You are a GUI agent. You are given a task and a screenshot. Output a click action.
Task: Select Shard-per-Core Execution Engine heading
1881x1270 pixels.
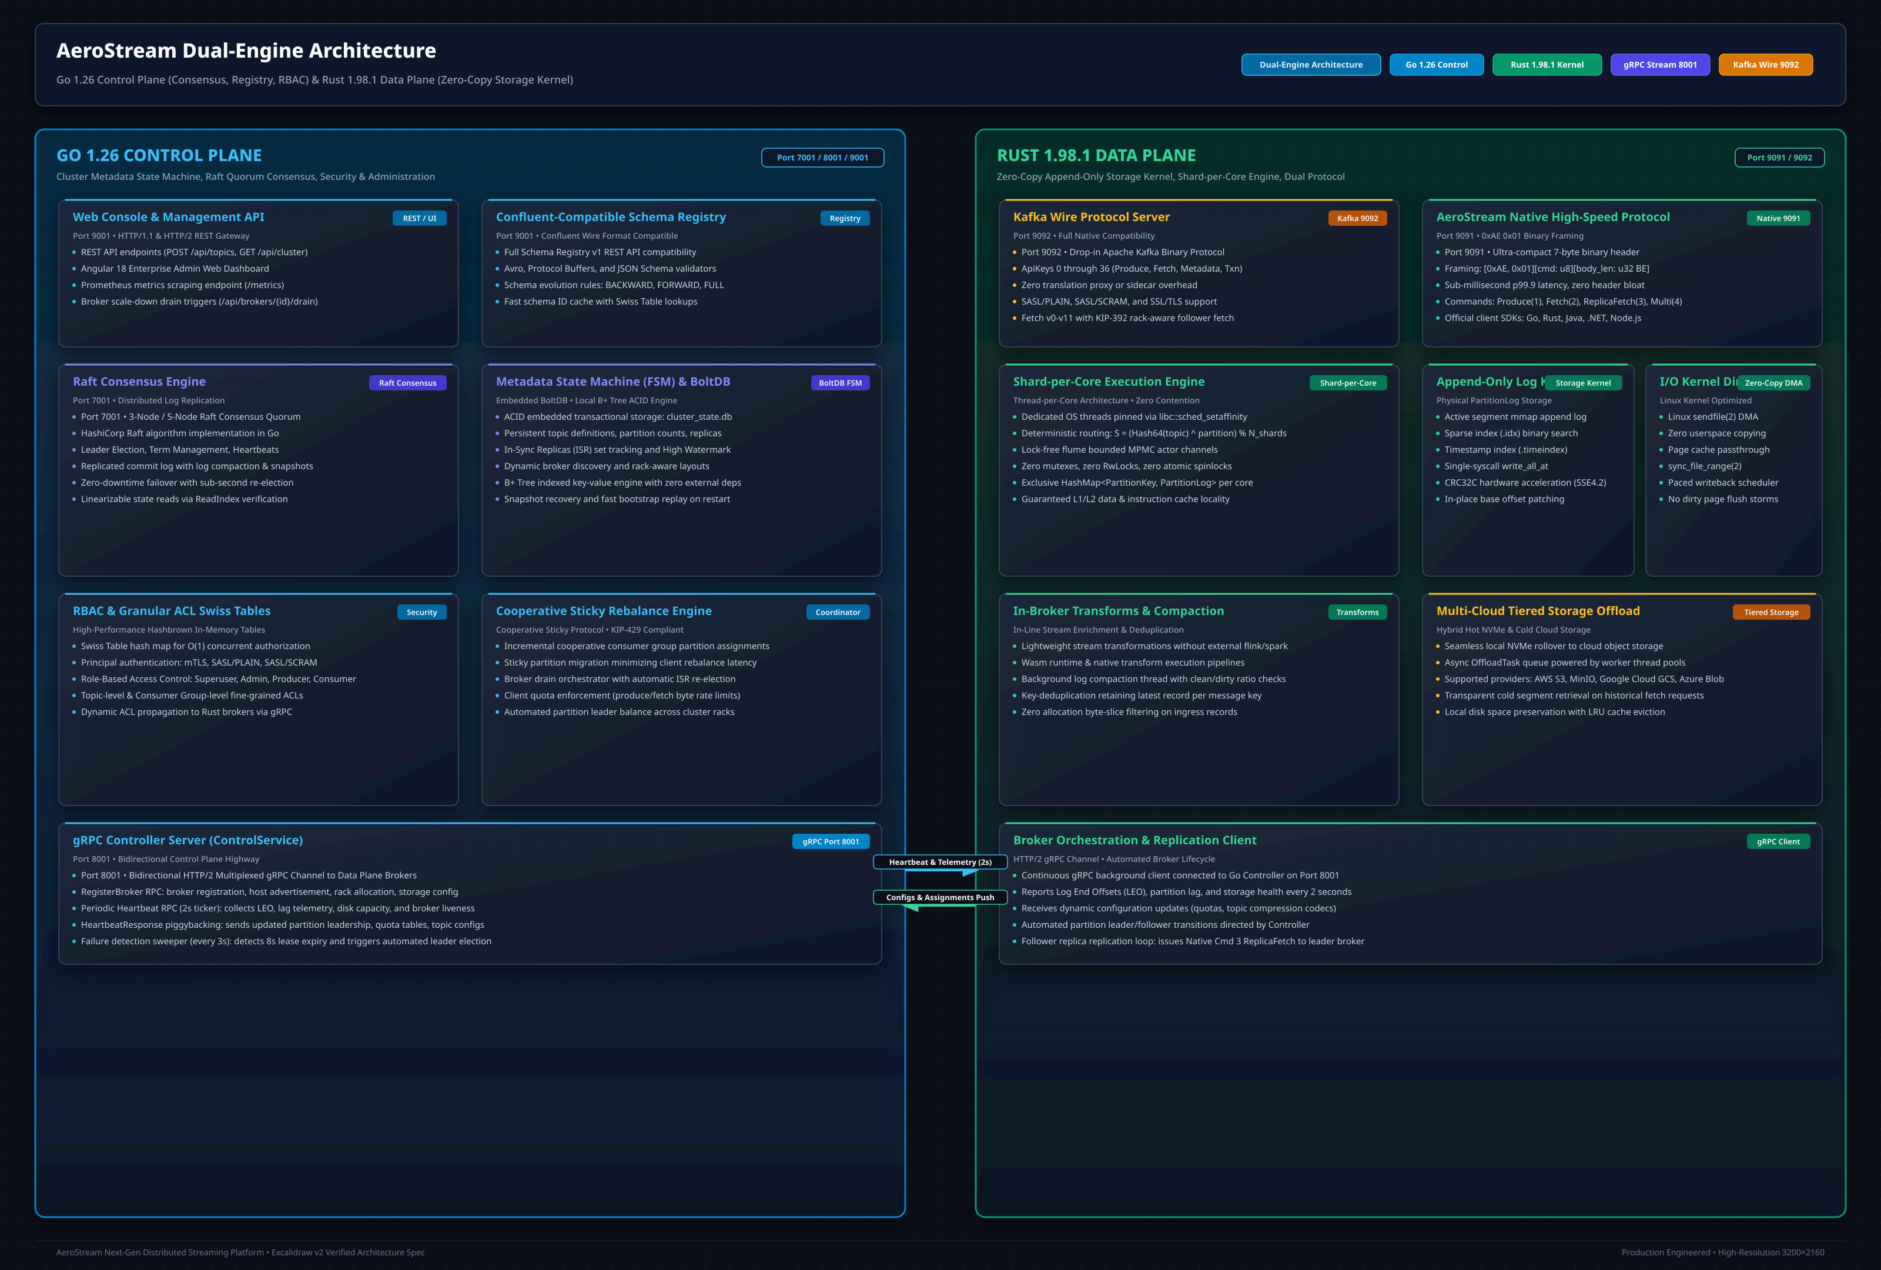coord(1108,381)
